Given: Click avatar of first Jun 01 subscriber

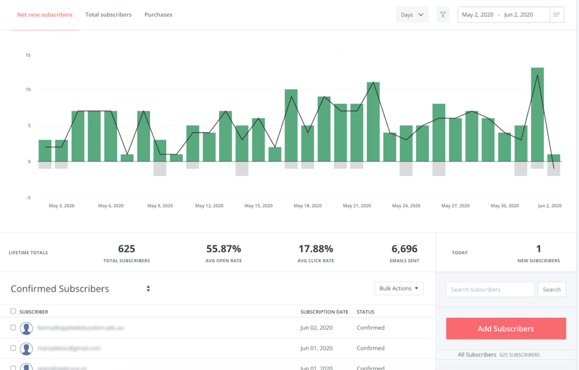Looking at the screenshot, I should (x=26, y=349).
